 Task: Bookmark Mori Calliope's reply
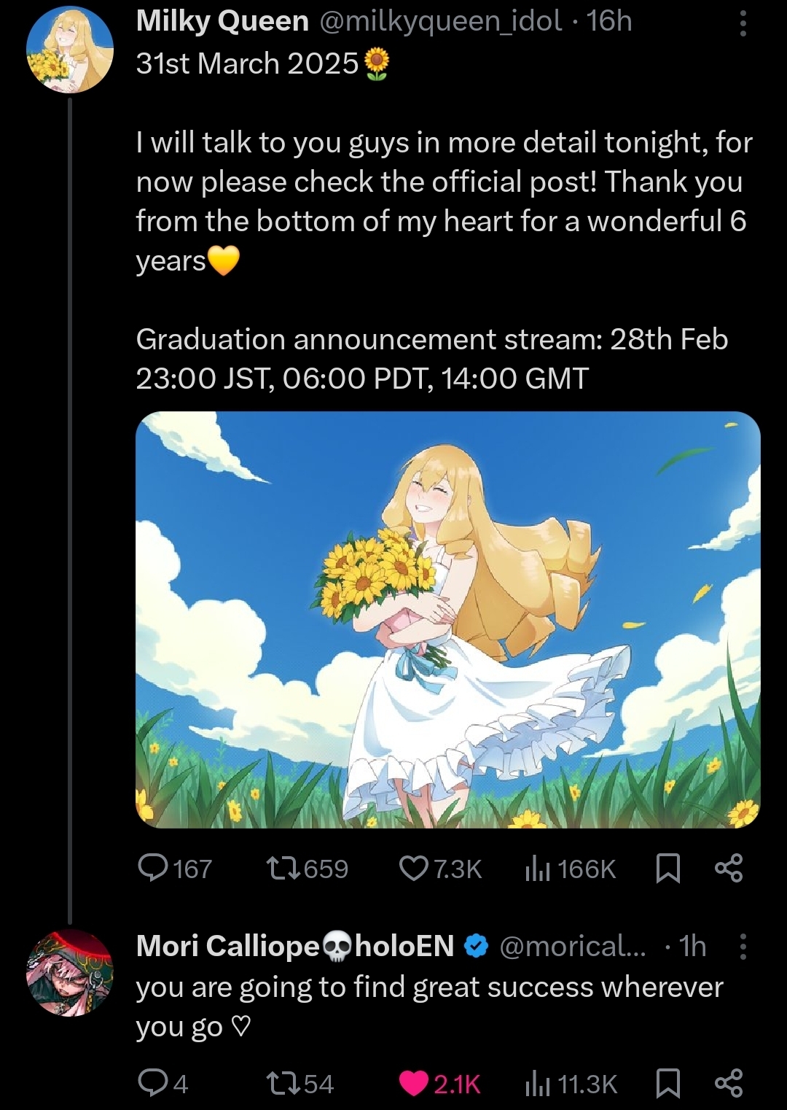(x=668, y=1084)
